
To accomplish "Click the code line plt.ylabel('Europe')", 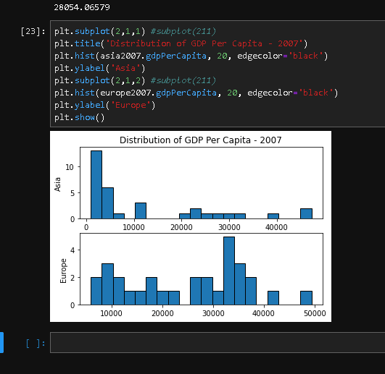I will pos(105,105).
